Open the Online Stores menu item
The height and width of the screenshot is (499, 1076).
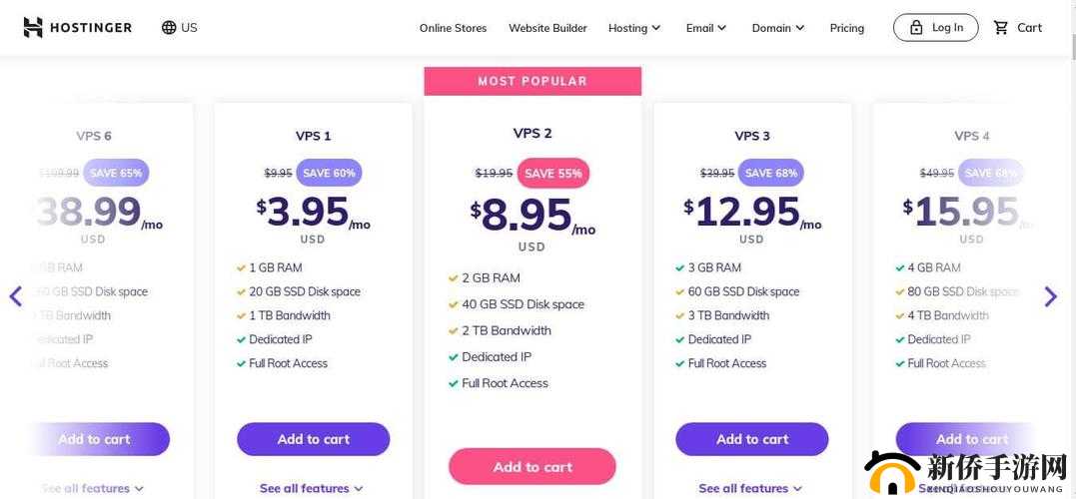pos(453,28)
